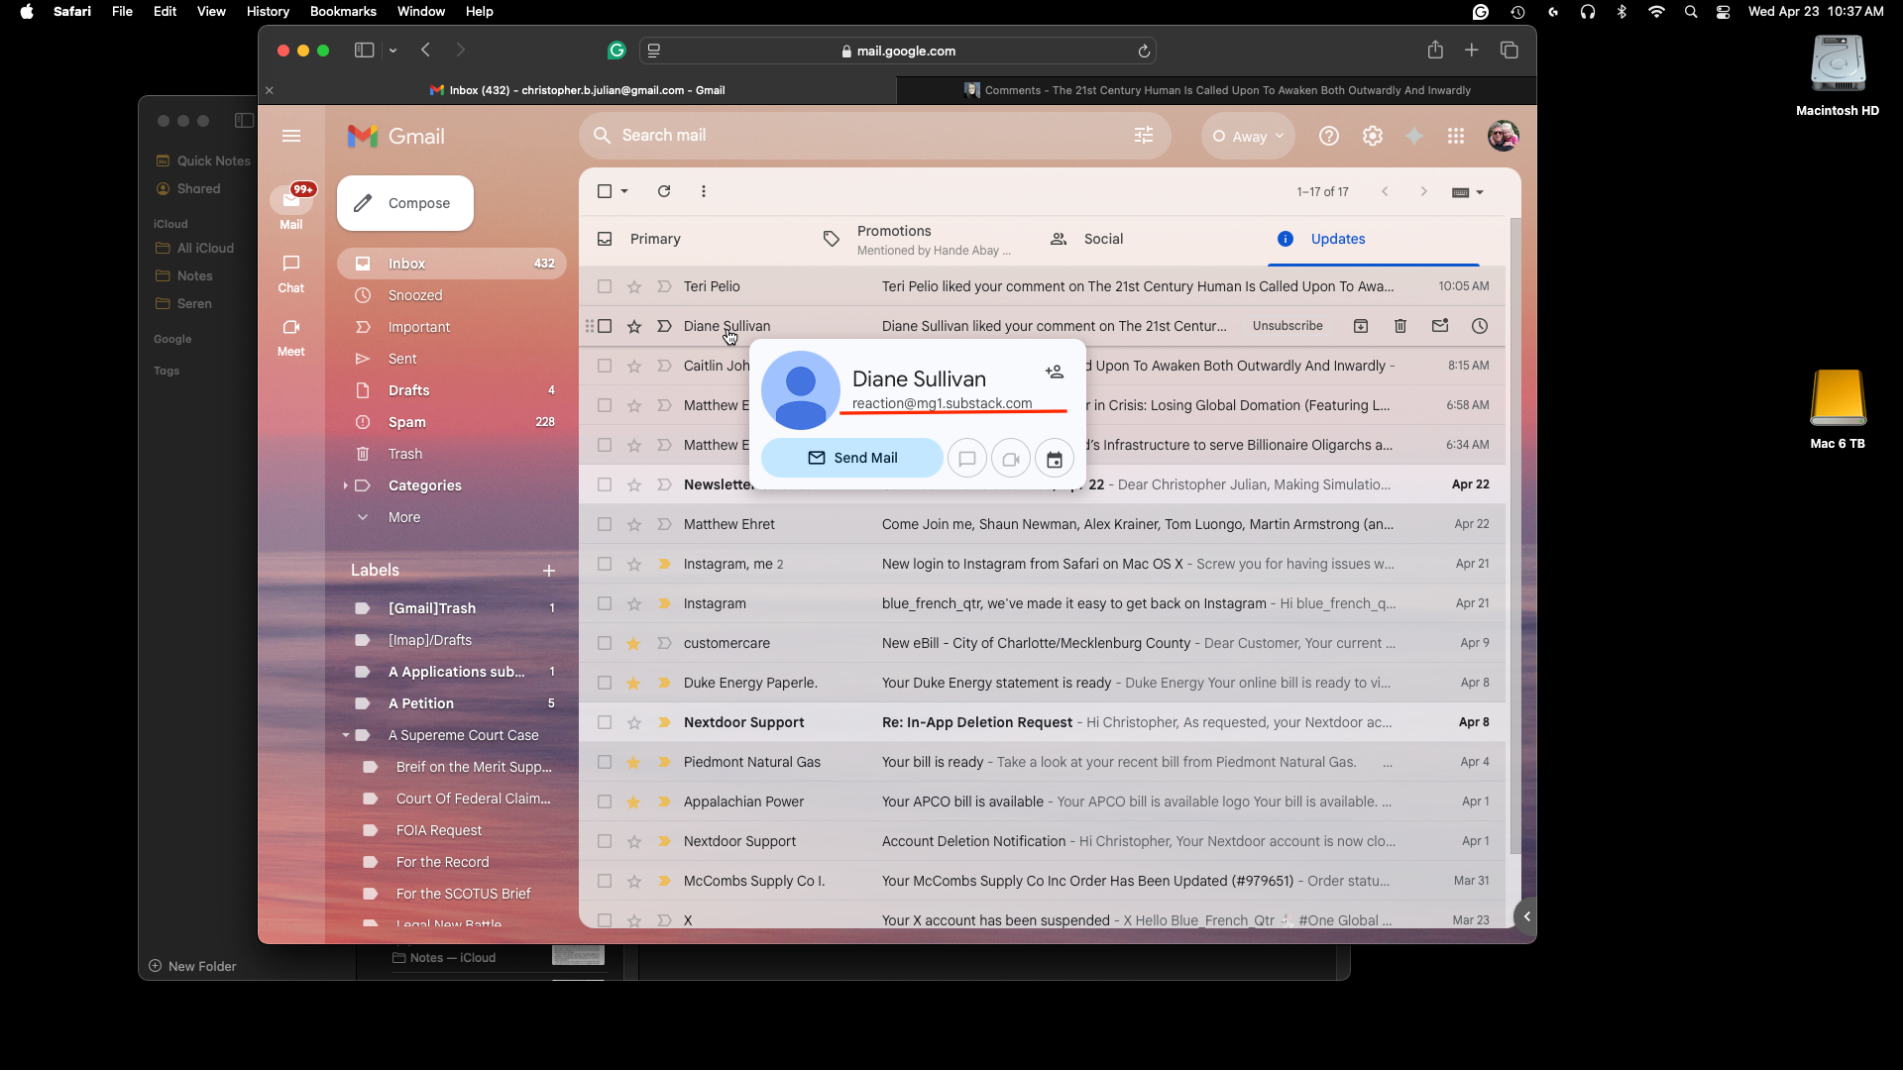Open the Bookmarks menu in menu bar
Viewport: 1903px width, 1070px height.
pos(342,11)
